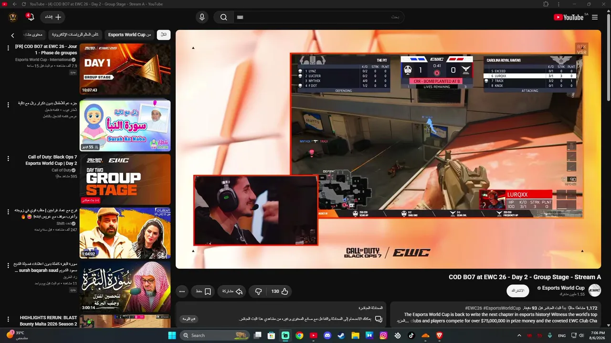The height and width of the screenshot is (343, 611).
Task: Open the Esports World Cup channel avatar
Action: tap(595, 290)
